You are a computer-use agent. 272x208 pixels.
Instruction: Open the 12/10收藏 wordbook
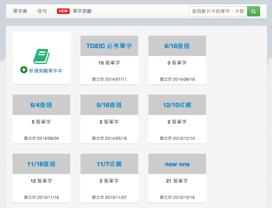[177, 105]
